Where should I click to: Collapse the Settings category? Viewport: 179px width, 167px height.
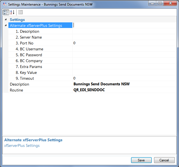[x=6, y=20]
